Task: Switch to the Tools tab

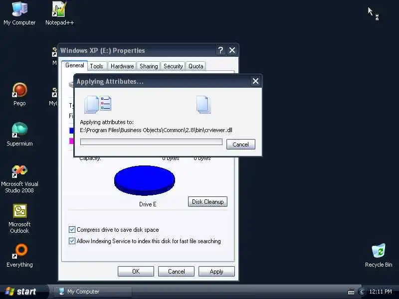Action: [x=96, y=66]
